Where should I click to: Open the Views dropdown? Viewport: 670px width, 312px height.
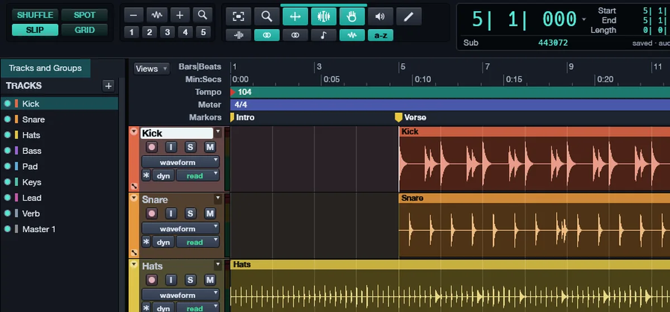point(152,69)
